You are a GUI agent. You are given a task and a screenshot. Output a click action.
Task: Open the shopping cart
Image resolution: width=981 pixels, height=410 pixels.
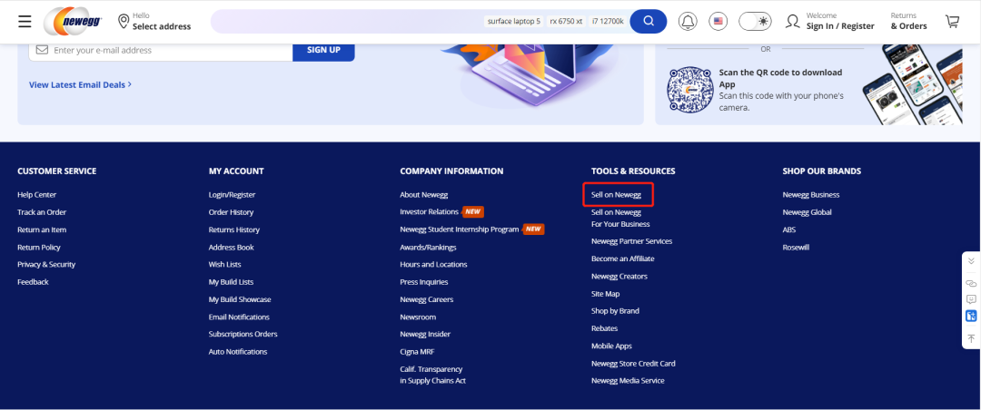(x=952, y=21)
